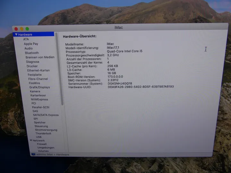Click SMC version 2.33f12
The height and width of the screenshot is (173, 231).
click(113, 80)
